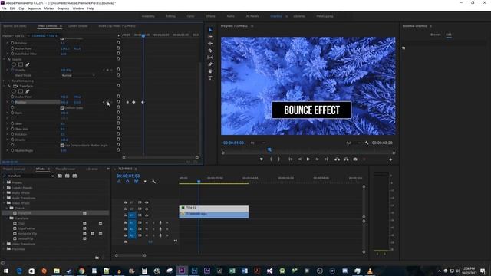Reset the Shutter Angle parameter
This screenshot has height=276, width=491.
[118, 150]
